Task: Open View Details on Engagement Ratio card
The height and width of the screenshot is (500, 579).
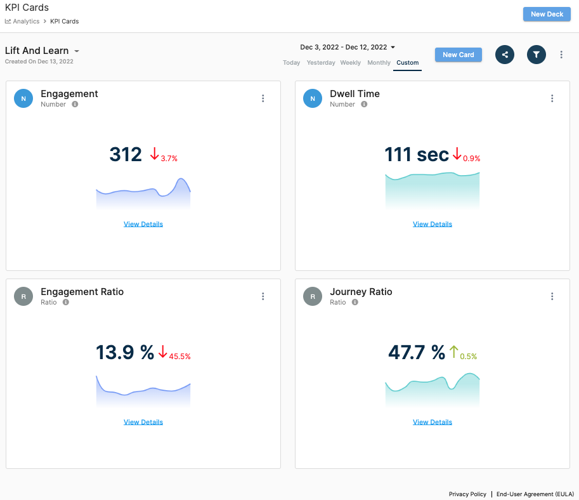Action: [143, 422]
